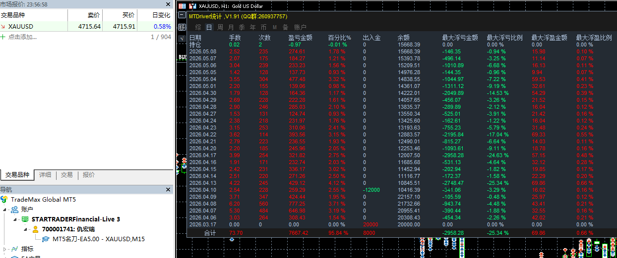Switch to the 币 tab
Image resolution: width=617 pixels, height=258 pixels.
263,27
